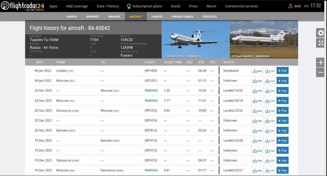Screen dimensions: 327x176
Task: Toggle fullscreen view icon
Action: click(320, 43)
